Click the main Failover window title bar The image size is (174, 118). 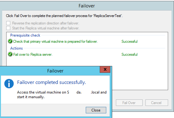[87, 6]
